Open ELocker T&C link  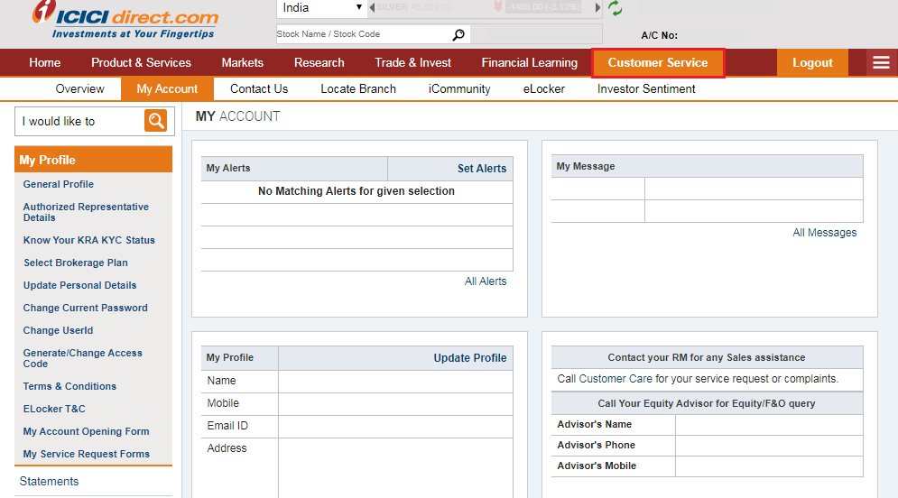click(x=54, y=409)
